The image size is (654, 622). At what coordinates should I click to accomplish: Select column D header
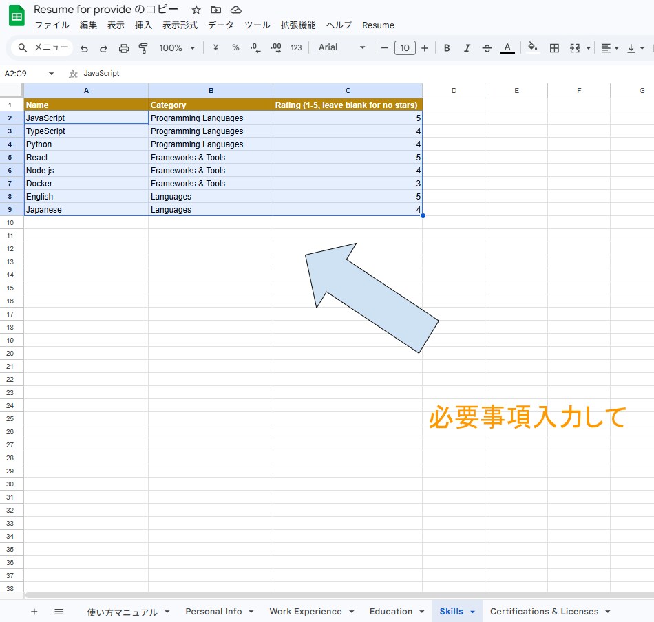[x=454, y=90]
